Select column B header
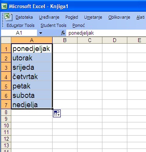 65,40
